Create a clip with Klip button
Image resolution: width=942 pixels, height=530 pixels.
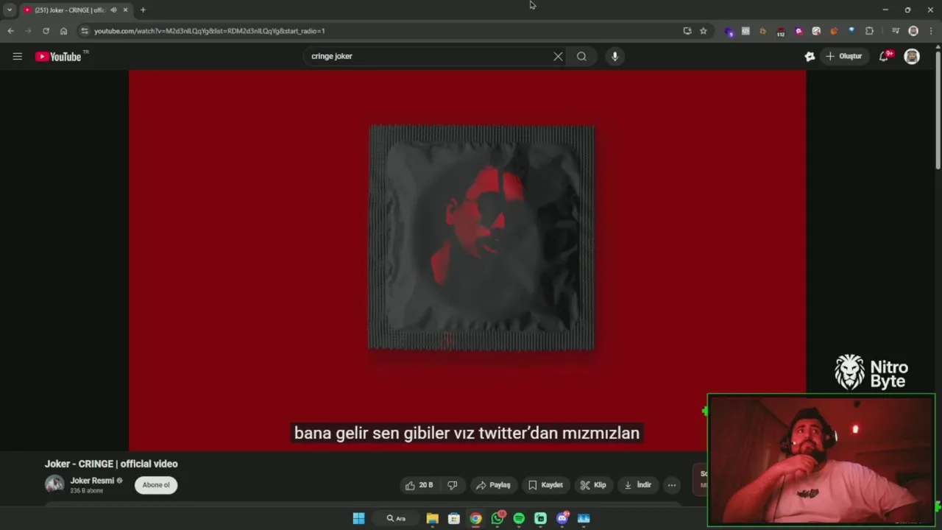pyautogui.click(x=593, y=485)
